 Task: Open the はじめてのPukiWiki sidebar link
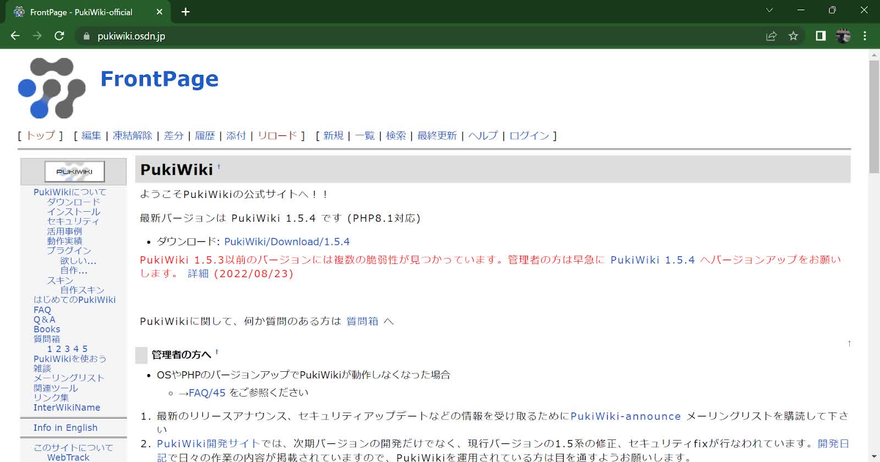point(75,300)
